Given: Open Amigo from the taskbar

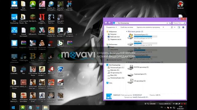Looking at the screenshot, I should coord(22,108).
